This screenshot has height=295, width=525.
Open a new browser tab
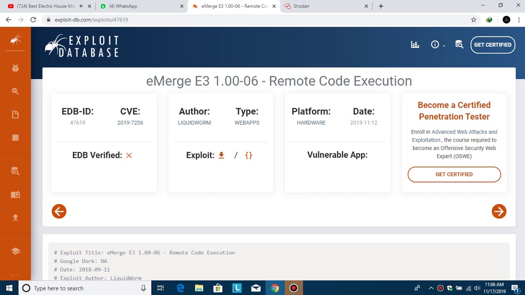381,6
